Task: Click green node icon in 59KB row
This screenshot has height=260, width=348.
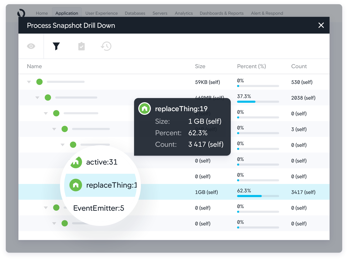Action: [39, 82]
